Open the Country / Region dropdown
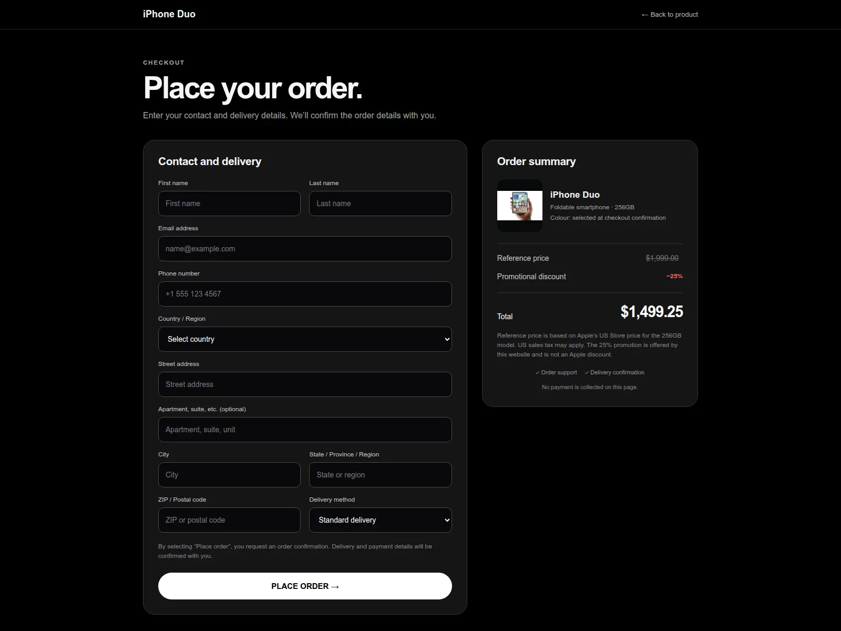The height and width of the screenshot is (631, 841). point(305,339)
